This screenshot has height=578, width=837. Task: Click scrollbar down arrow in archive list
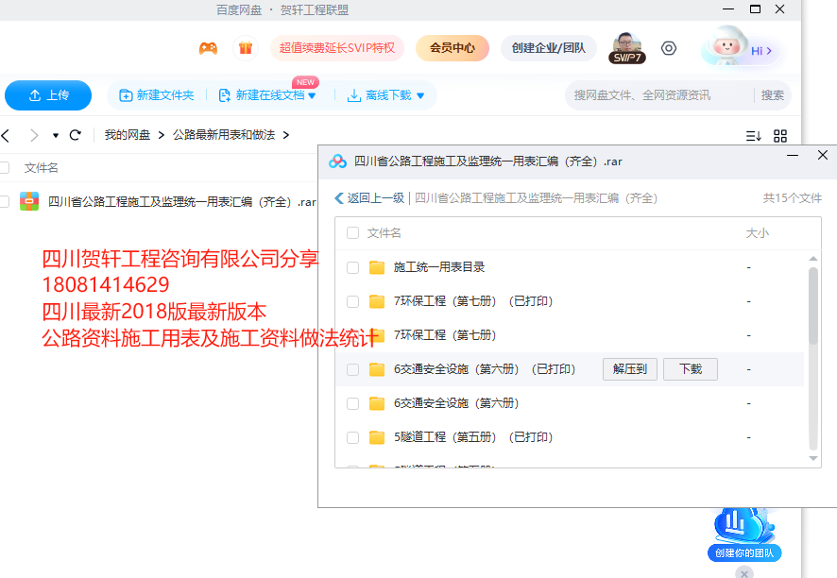(x=813, y=458)
